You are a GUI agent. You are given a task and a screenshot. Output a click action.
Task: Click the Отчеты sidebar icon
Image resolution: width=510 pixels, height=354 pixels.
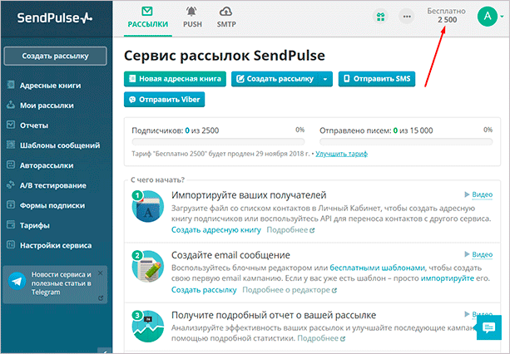(11, 125)
